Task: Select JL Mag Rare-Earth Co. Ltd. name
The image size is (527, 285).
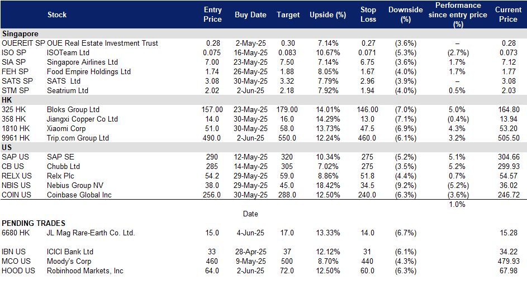Action: tap(91, 233)
